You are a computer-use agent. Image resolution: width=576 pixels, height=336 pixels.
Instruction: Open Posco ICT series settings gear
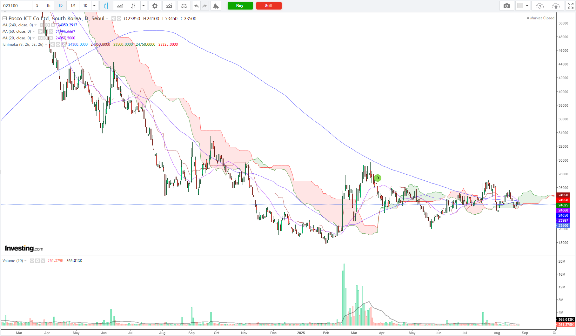click(x=119, y=19)
